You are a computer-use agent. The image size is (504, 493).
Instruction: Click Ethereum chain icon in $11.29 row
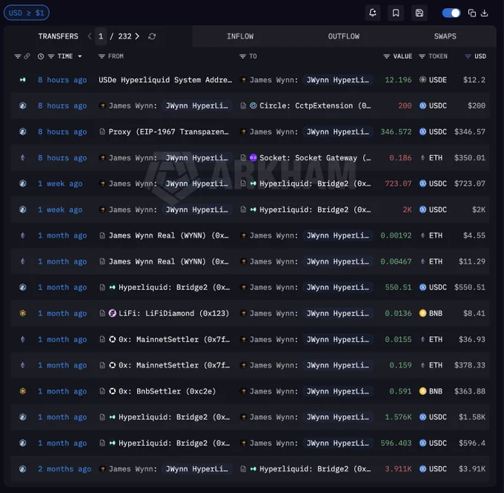click(22, 261)
